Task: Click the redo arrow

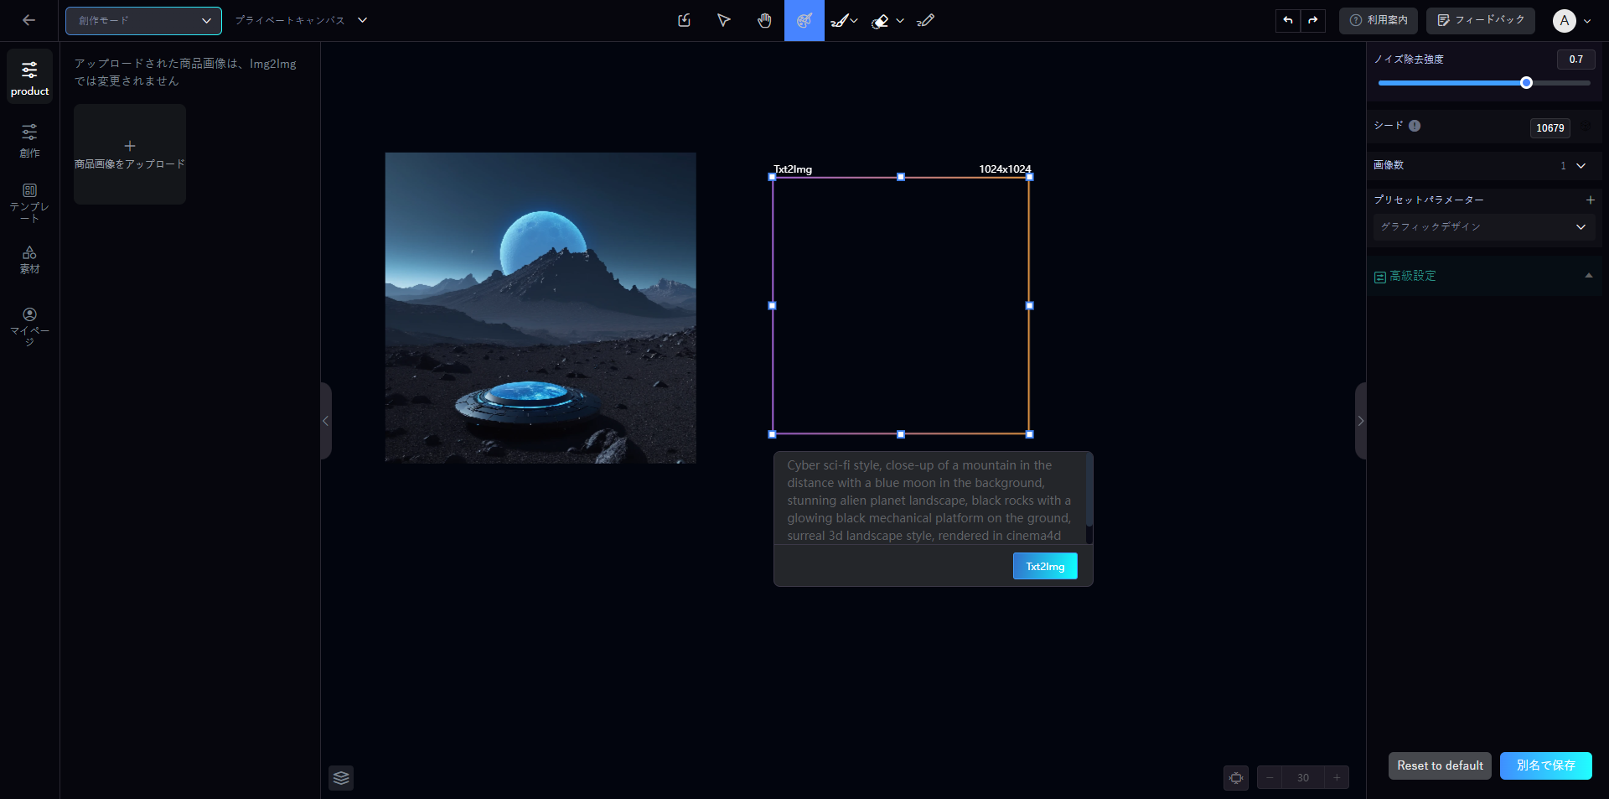Action: [x=1313, y=20]
